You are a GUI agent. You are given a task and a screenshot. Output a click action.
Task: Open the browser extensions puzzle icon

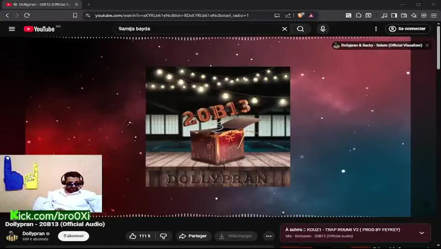[359, 15]
